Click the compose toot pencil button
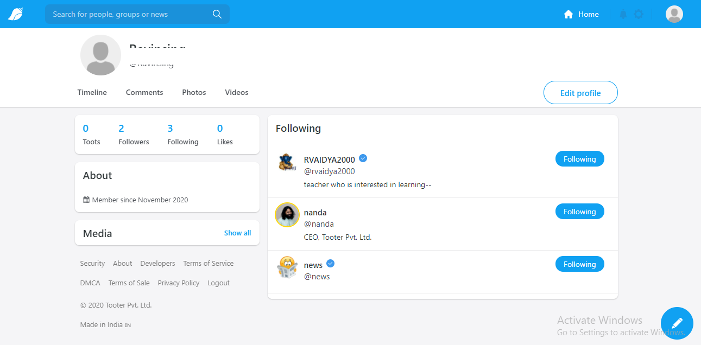 pyautogui.click(x=677, y=323)
